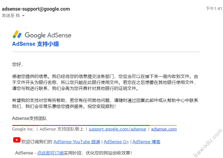Screen dimensions: 223x158
Task: Click 欢迎订阅我们的 text beside YouTube icon
Action: (x=37, y=142)
